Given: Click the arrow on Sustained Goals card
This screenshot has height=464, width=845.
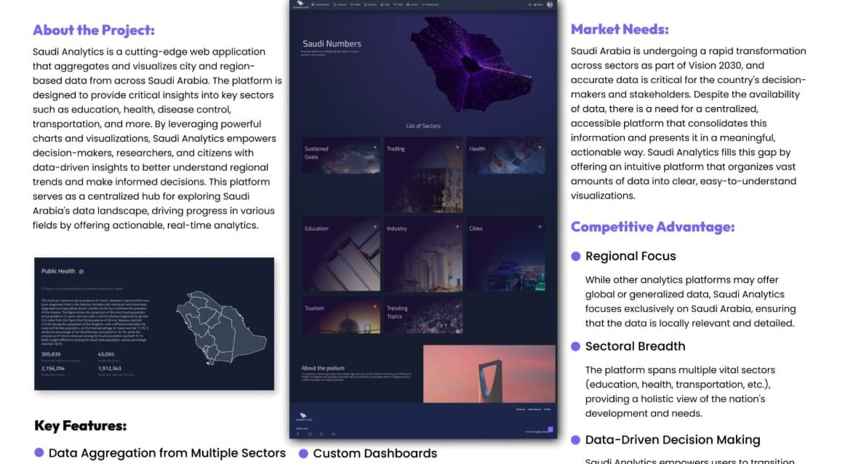Looking at the screenshot, I should (x=375, y=147).
